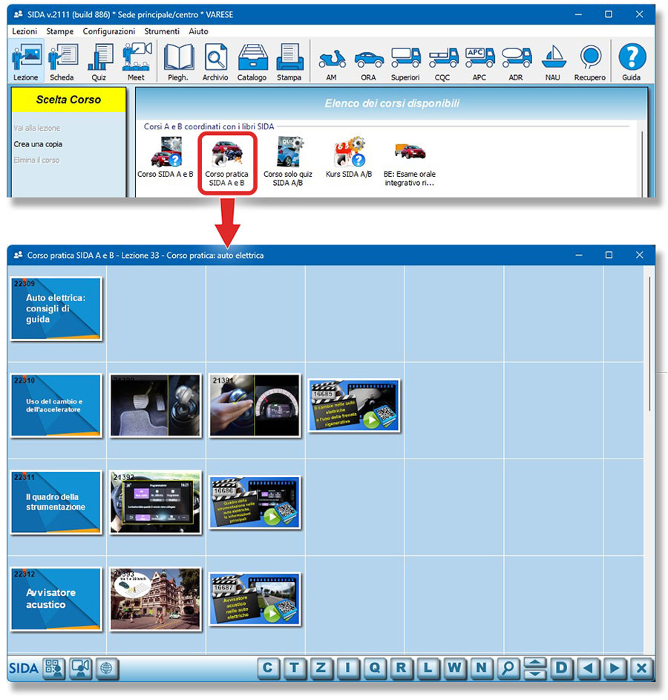Open the Corso pratica SIDA A e B course

tap(227, 163)
